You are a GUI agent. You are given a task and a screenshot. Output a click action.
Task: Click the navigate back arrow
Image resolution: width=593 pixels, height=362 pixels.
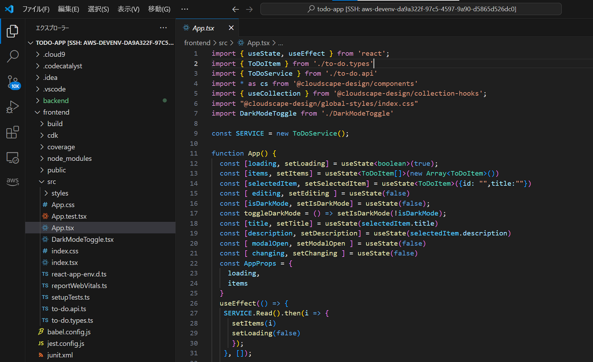coord(236,9)
